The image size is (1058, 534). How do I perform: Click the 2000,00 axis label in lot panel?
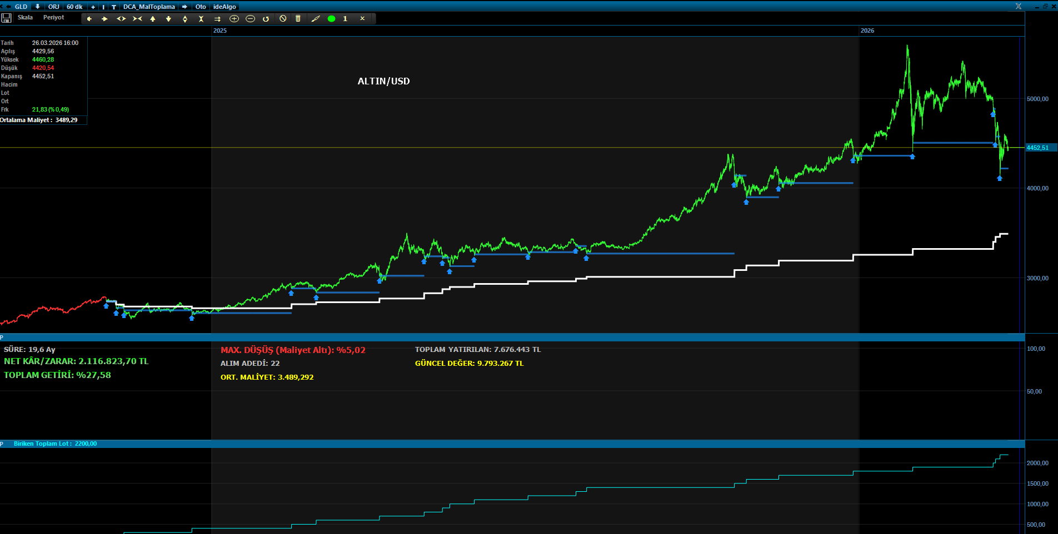pyautogui.click(x=1037, y=463)
